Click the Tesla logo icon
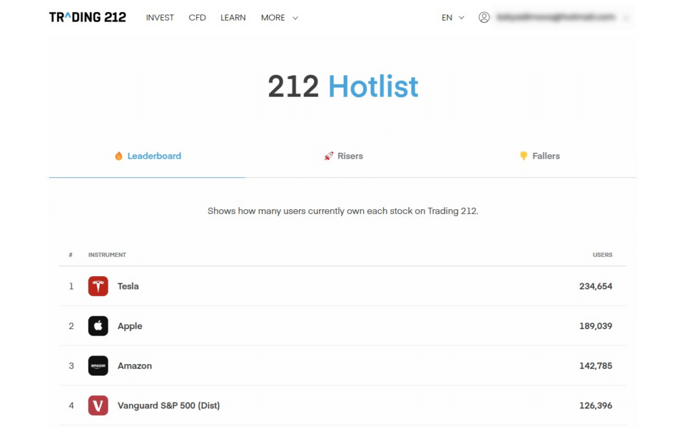677x429 pixels. pyautogui.click(x=98, y=286)
